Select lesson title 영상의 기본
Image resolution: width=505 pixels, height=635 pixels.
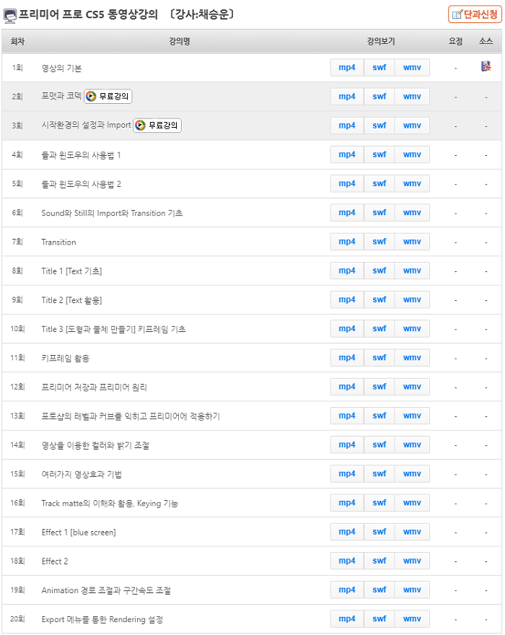pyautogui.click(x=61, y=68)
